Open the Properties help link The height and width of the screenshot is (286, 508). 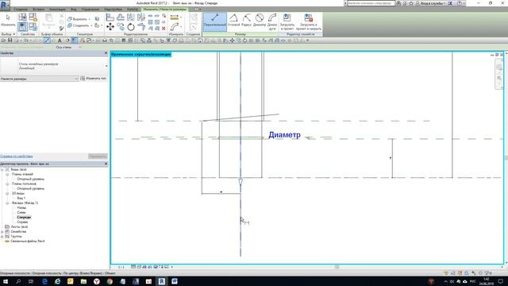click(x=17, y=157)
